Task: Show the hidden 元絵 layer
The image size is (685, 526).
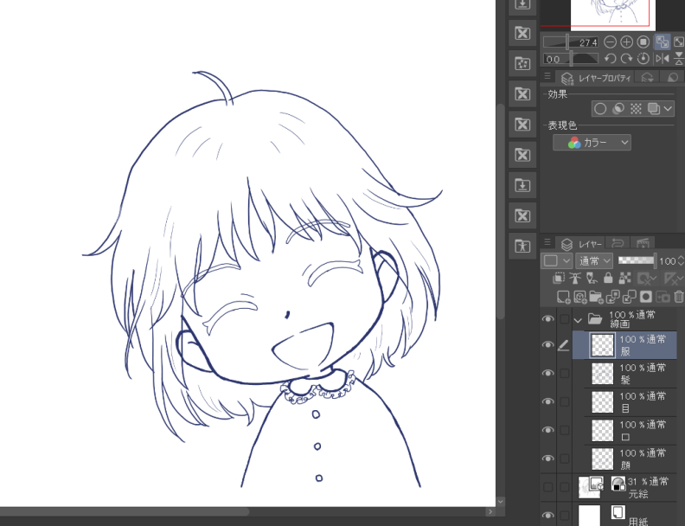Action: (547, 487)
